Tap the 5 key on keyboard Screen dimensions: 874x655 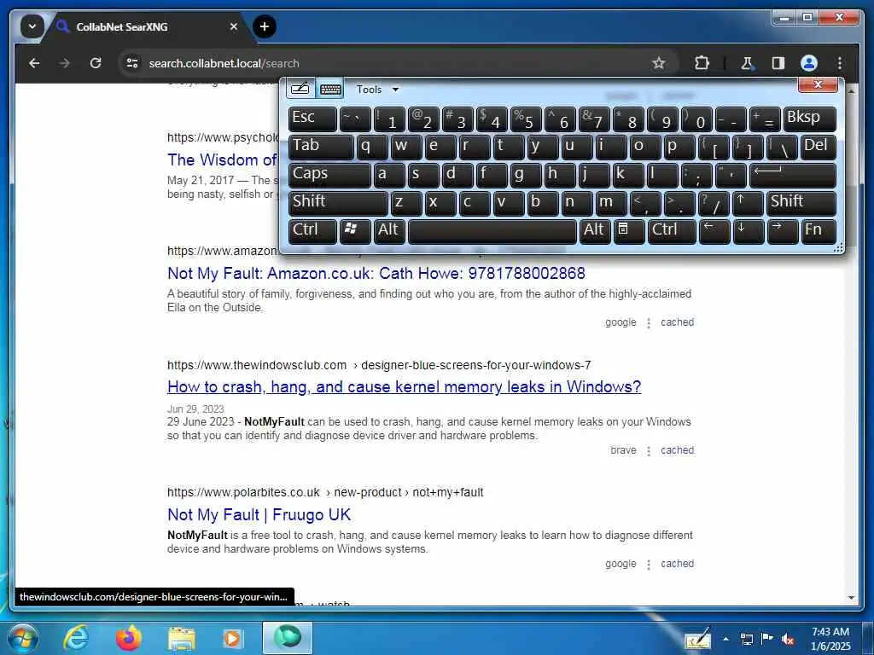(526, 119)
